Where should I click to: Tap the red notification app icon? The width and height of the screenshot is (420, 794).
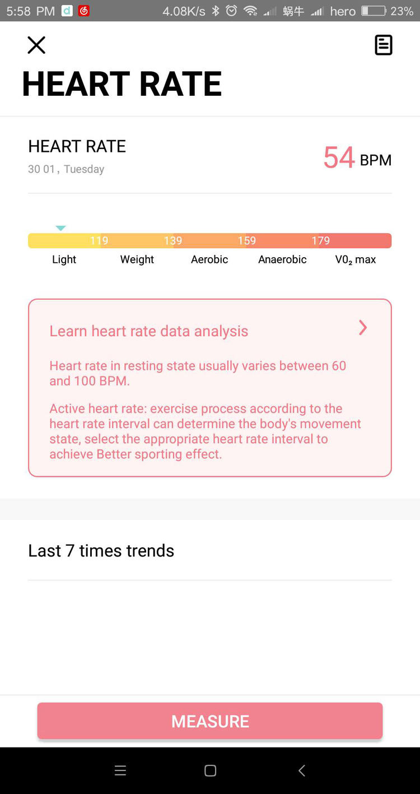click(84, 11)
